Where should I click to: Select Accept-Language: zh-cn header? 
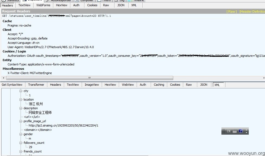24,43
